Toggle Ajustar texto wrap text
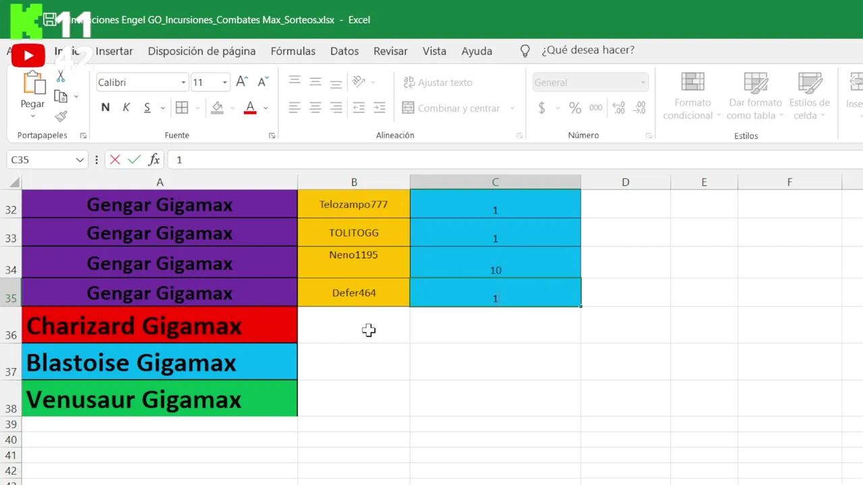This screenshot has width=863, height=485. [438, 82]
